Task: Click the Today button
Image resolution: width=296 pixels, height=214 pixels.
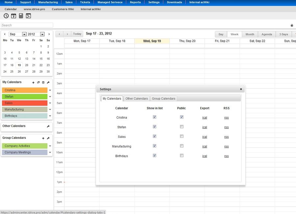Action: click(x=77, y=34)
